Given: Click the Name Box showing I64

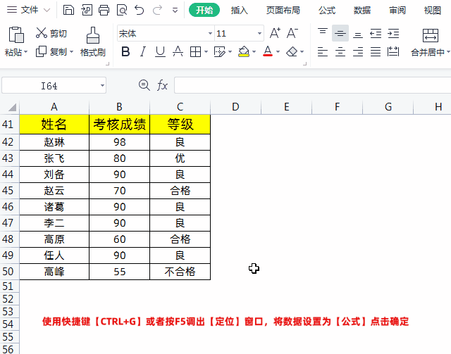Looking at the screenshot, I should coord(54,85).
